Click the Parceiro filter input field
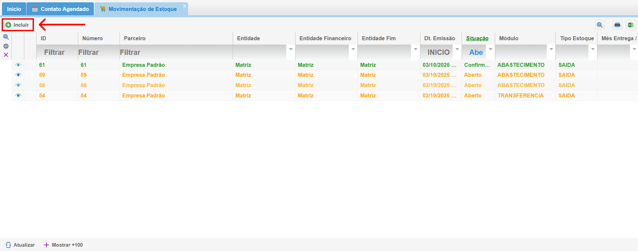The width and height of the screenshot is (638, 251). click(176, 53)
